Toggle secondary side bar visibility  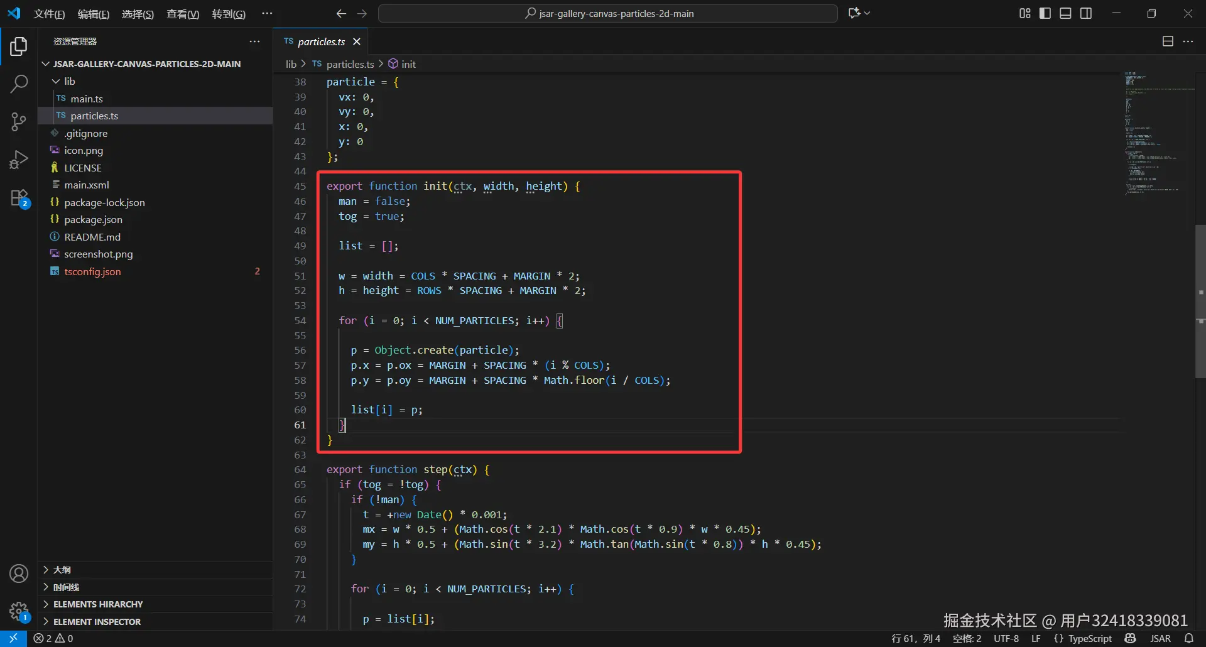(x=1086, y=13)
